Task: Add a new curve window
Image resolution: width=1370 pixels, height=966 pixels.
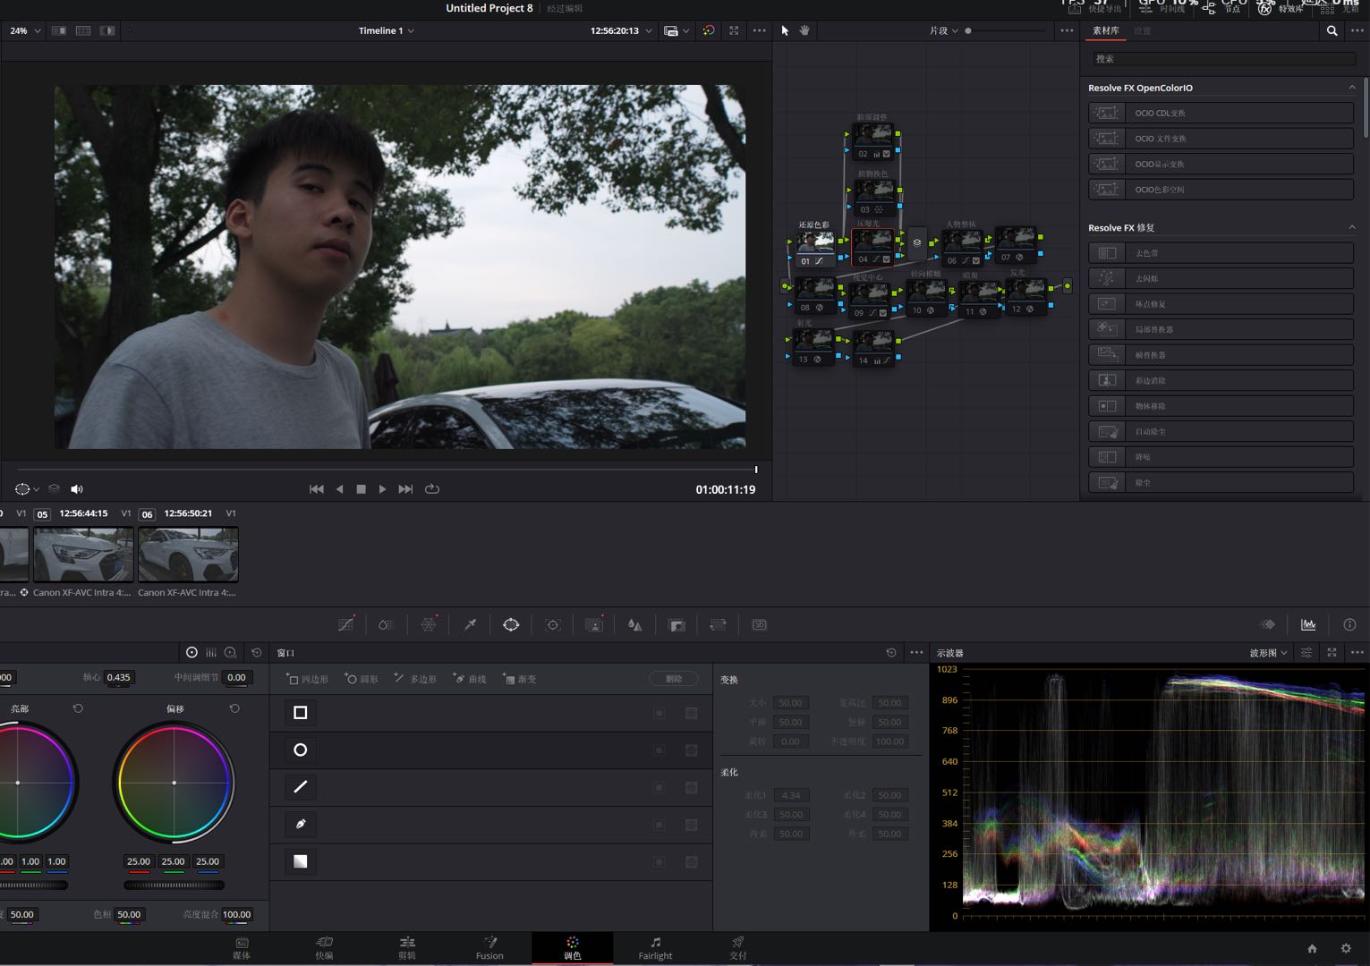Action: coord(470,679)
